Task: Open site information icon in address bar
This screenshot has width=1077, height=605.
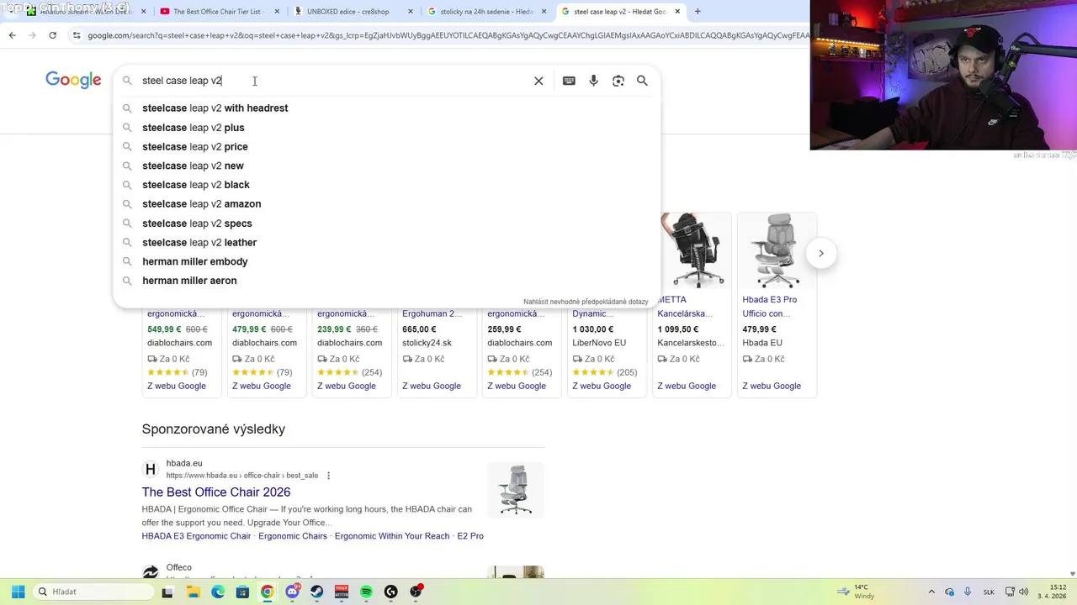Action: click(77, 35)
